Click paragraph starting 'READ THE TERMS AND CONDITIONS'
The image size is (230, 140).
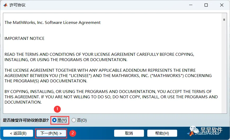click(99, 57)
